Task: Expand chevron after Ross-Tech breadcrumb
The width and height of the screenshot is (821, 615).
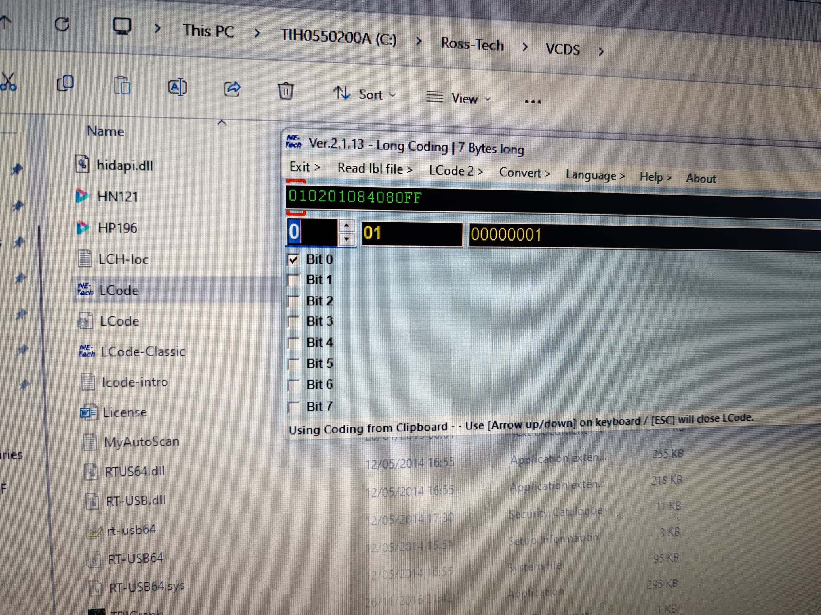Action: click(x=524, y=47)
